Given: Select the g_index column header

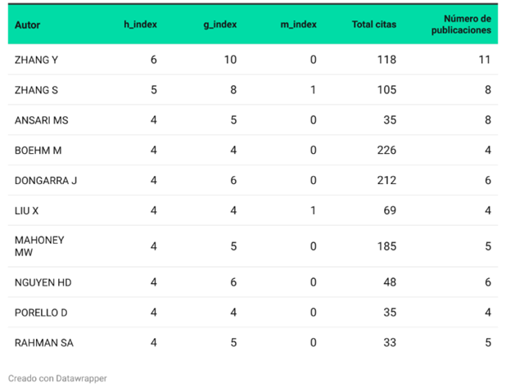Looking at the screenshot, I should coord(220,25).
